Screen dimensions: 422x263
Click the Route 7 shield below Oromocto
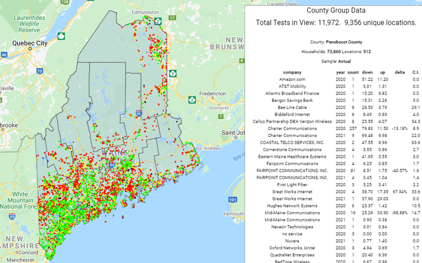point(220,117)
